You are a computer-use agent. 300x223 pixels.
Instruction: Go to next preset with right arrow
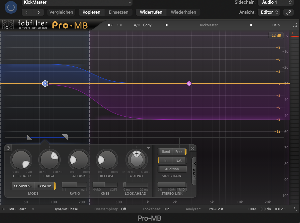coord(251,25)
